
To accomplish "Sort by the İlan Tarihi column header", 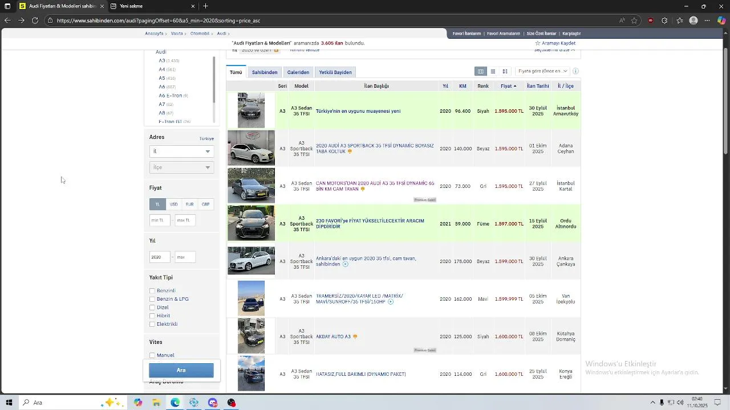I will click(x=538, y=86).
